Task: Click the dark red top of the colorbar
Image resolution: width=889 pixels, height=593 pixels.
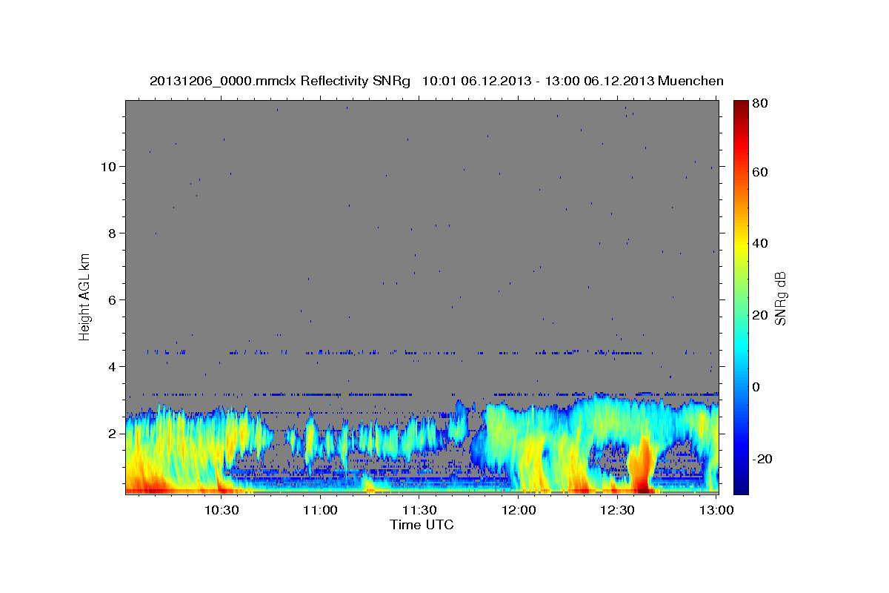Action: (x=741, y=107)
